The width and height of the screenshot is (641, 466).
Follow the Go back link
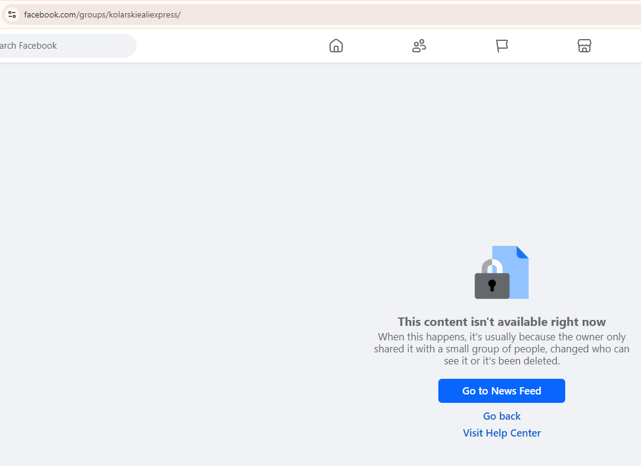pyautogui.click(x=501, y=416)
